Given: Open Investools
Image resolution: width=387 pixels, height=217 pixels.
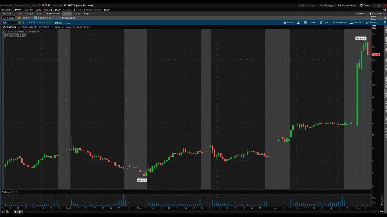Looking at the screenshot, I should 360,14.
